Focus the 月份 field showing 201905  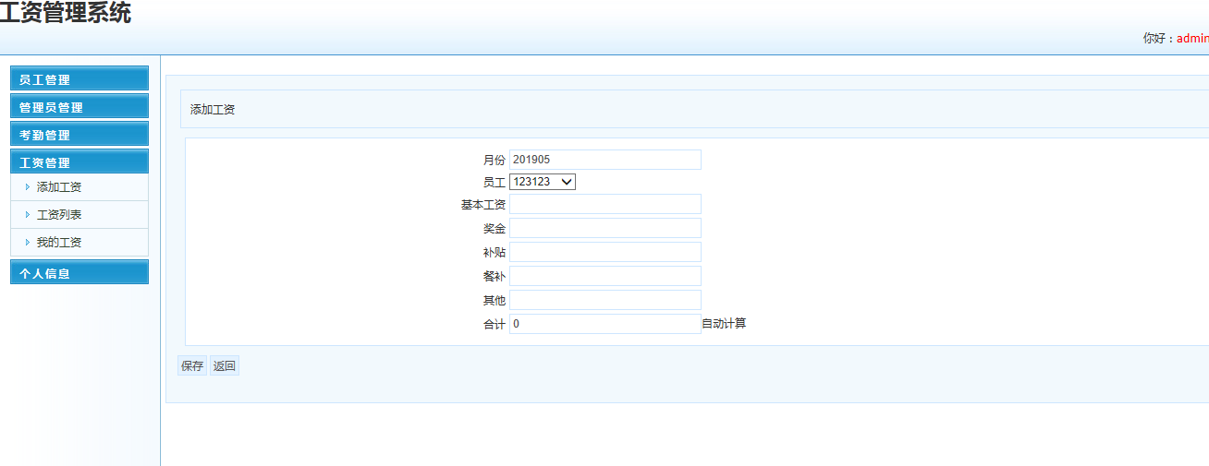(605, 160)
